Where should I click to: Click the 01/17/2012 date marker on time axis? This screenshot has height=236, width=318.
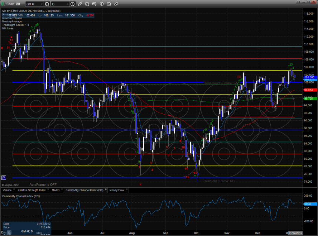(x=295, y=233)
